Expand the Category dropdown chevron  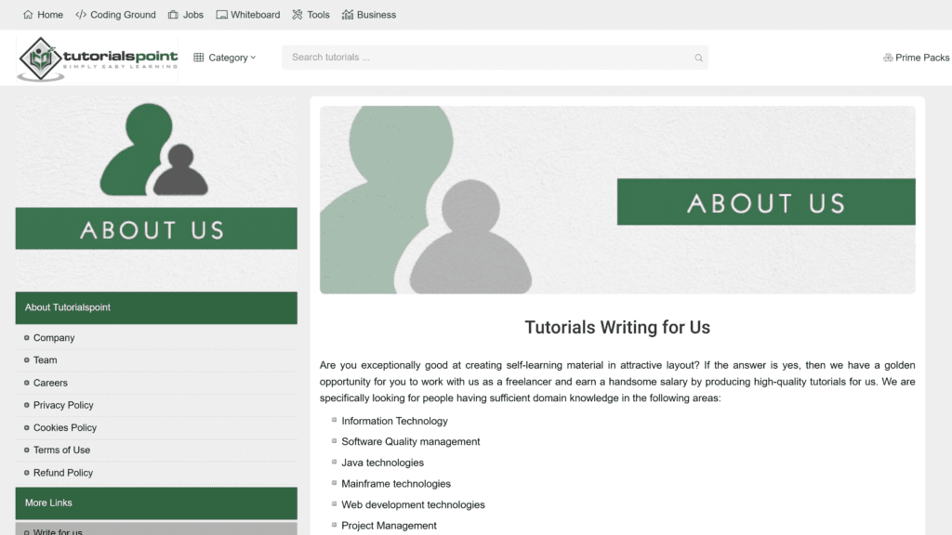253,58
